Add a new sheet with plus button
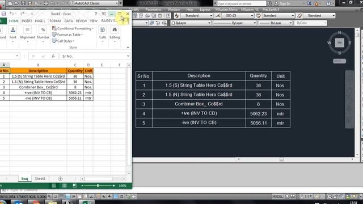 pyautogui.click(x=60, y=179)
